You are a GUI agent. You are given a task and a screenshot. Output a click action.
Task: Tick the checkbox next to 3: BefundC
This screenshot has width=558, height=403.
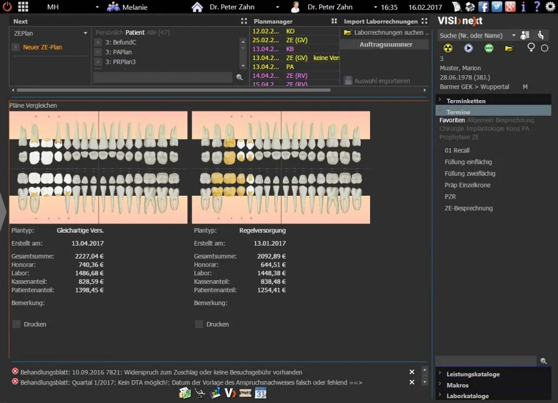98,42
